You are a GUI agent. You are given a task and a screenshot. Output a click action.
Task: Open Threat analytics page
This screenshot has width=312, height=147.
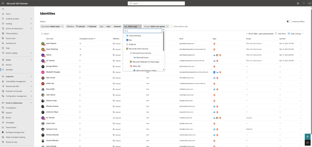[x=12, y=33]
